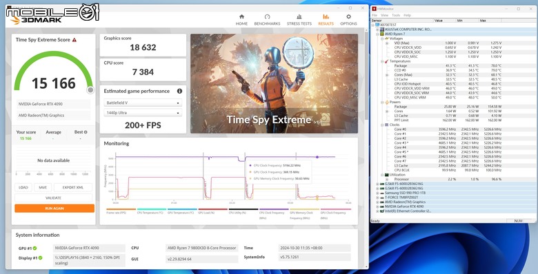
Task: Click the ASUSTeK motherboard icon in HWMonitor
Action: [382, 30]
